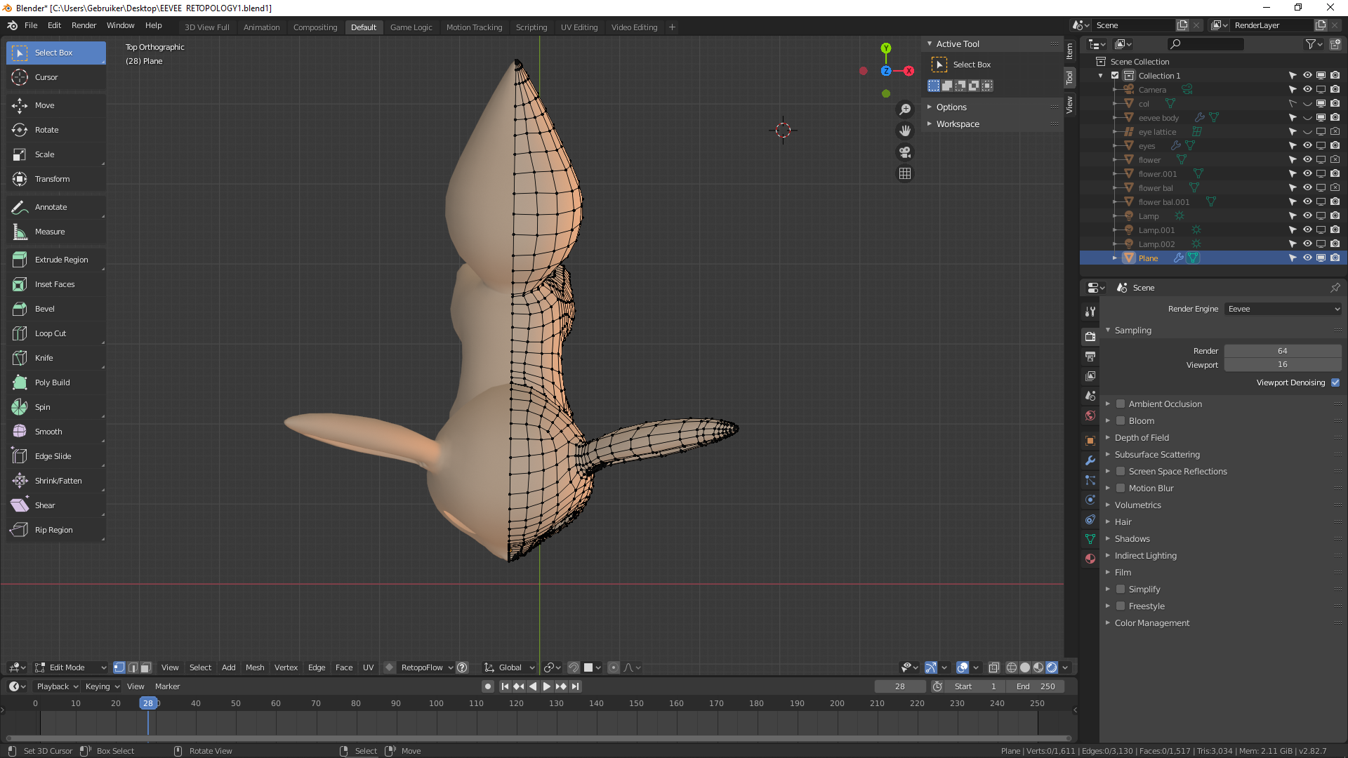Viewport: 1348px width, 758px height.
Task: Click the Spin tool icon
Action: tap(20, 407)
